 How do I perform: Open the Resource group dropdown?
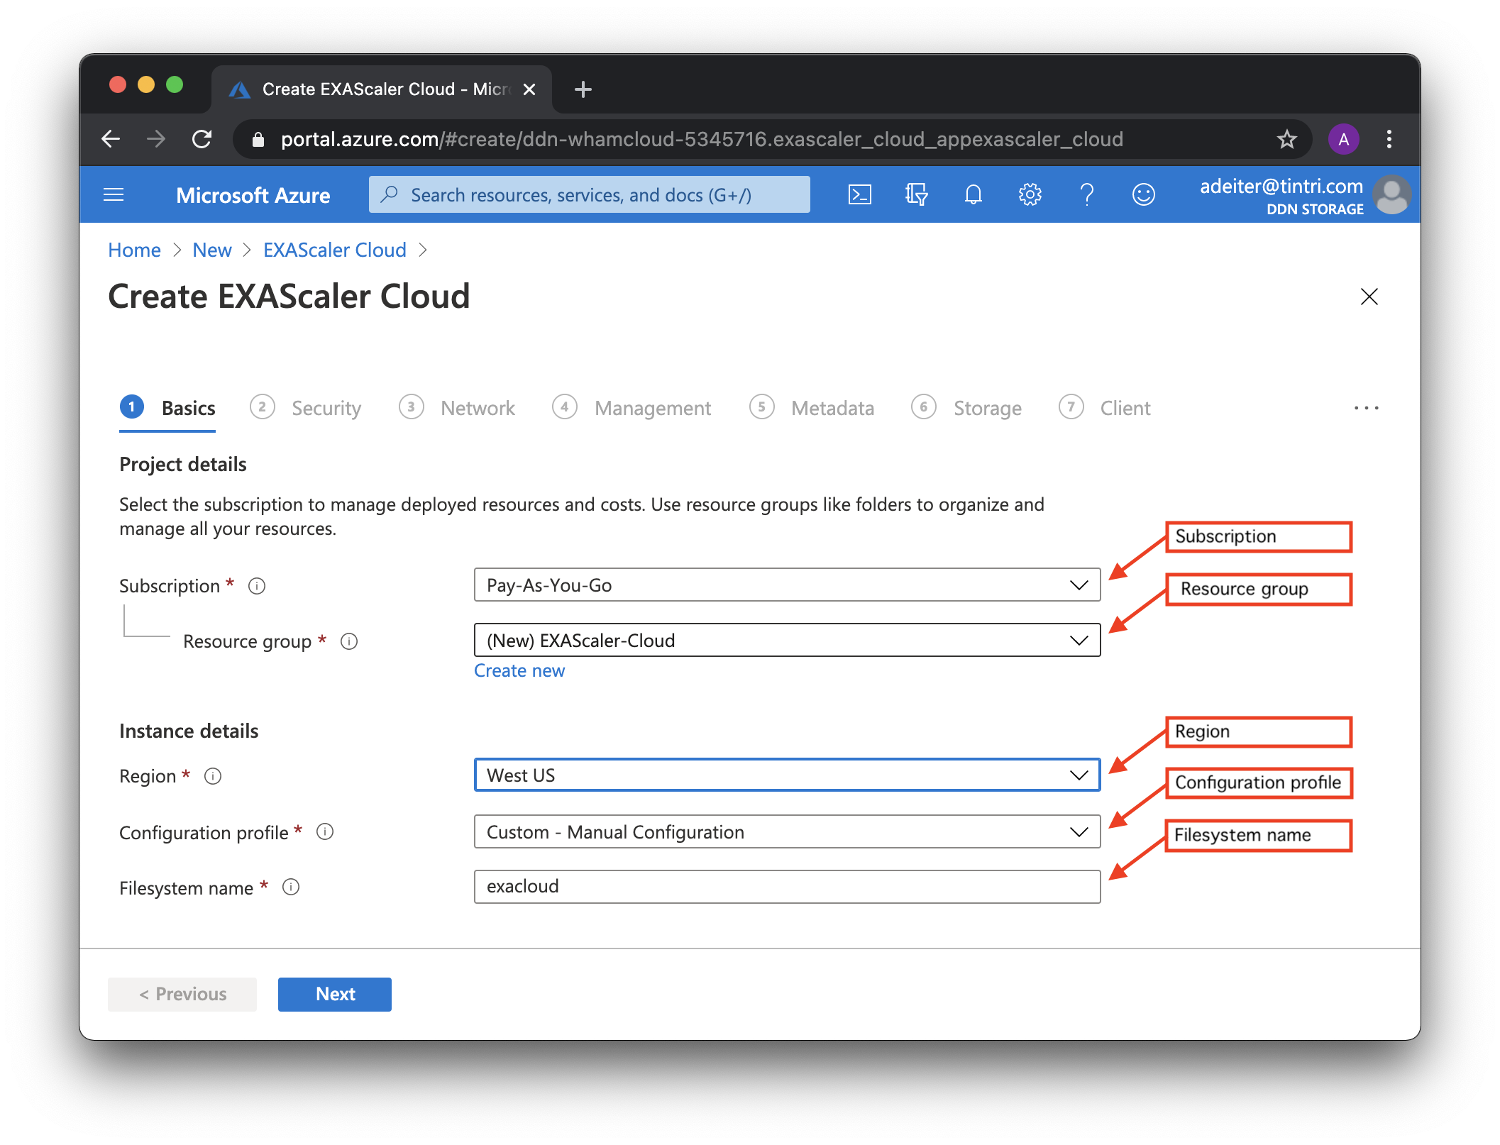pyautogui.click(x=787, y=641)
